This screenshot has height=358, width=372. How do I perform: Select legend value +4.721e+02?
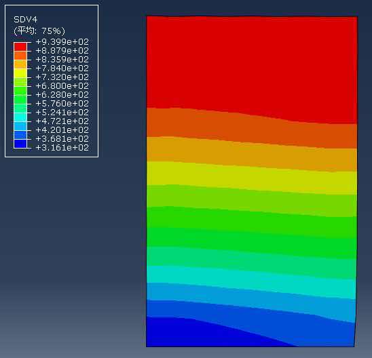click(x=62, y=121)
